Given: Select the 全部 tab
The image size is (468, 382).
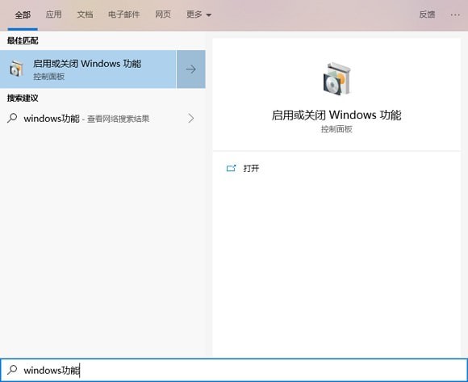Looking at the screenshot, I should [x=23, y=15].
